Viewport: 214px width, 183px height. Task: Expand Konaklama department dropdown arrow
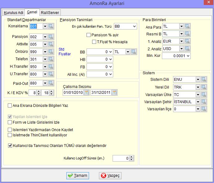click(45, 26)
